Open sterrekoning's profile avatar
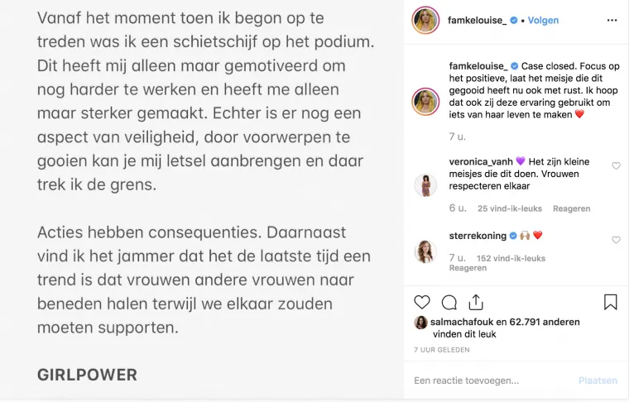 [x=425, y=251]
